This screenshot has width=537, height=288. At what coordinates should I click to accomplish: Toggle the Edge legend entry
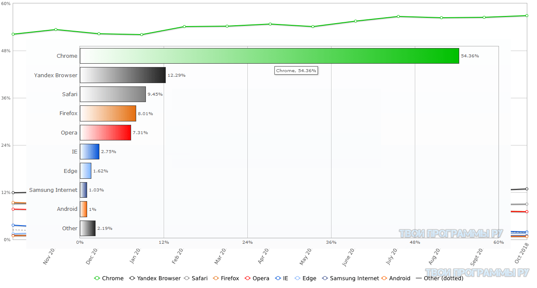pyautogui.click(x=304, y=278)
